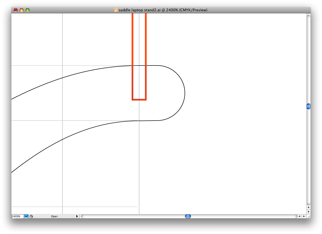Viewport: 322px width, 234px height.
Task: Click the 'Open' status bar text
Action: click(54, 216)
